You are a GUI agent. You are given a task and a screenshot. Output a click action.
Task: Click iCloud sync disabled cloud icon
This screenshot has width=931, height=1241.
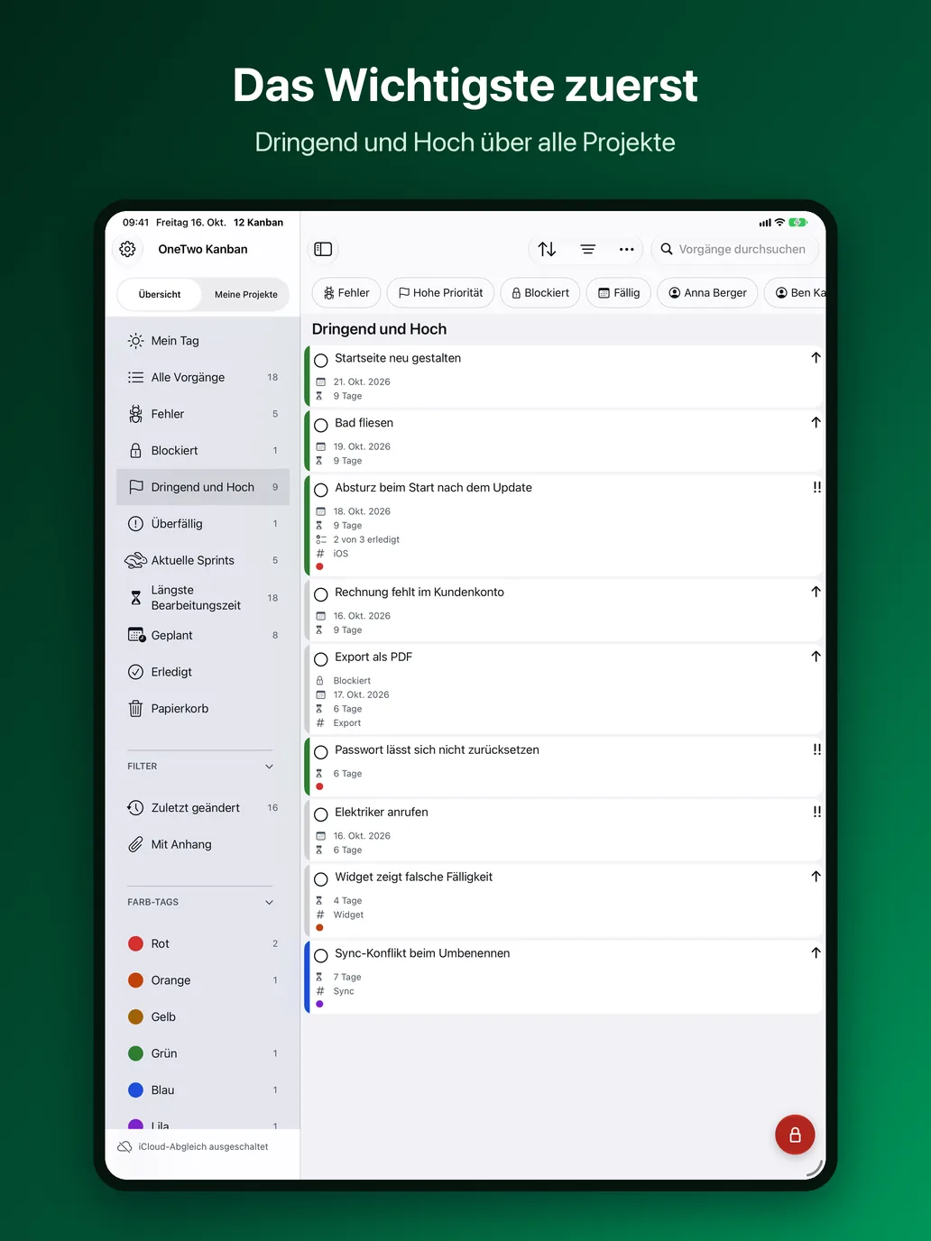(x=124, y=1146)
